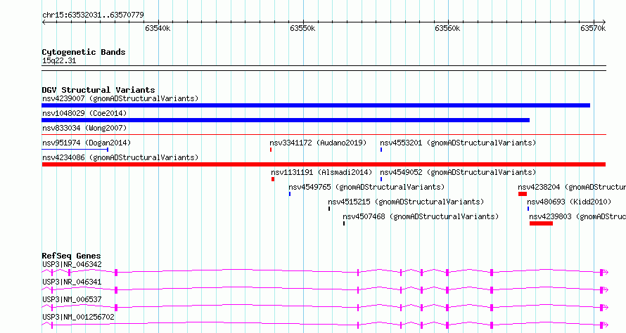Viewport: 626px width, 333px height.
Task: Click the USP3 NR_046341 magenta gene line
Action: click(x=325, y=290)
